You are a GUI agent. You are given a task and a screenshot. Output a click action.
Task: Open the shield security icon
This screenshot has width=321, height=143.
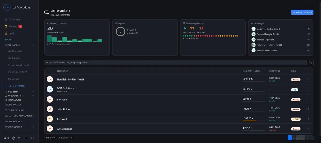point(13,138)
